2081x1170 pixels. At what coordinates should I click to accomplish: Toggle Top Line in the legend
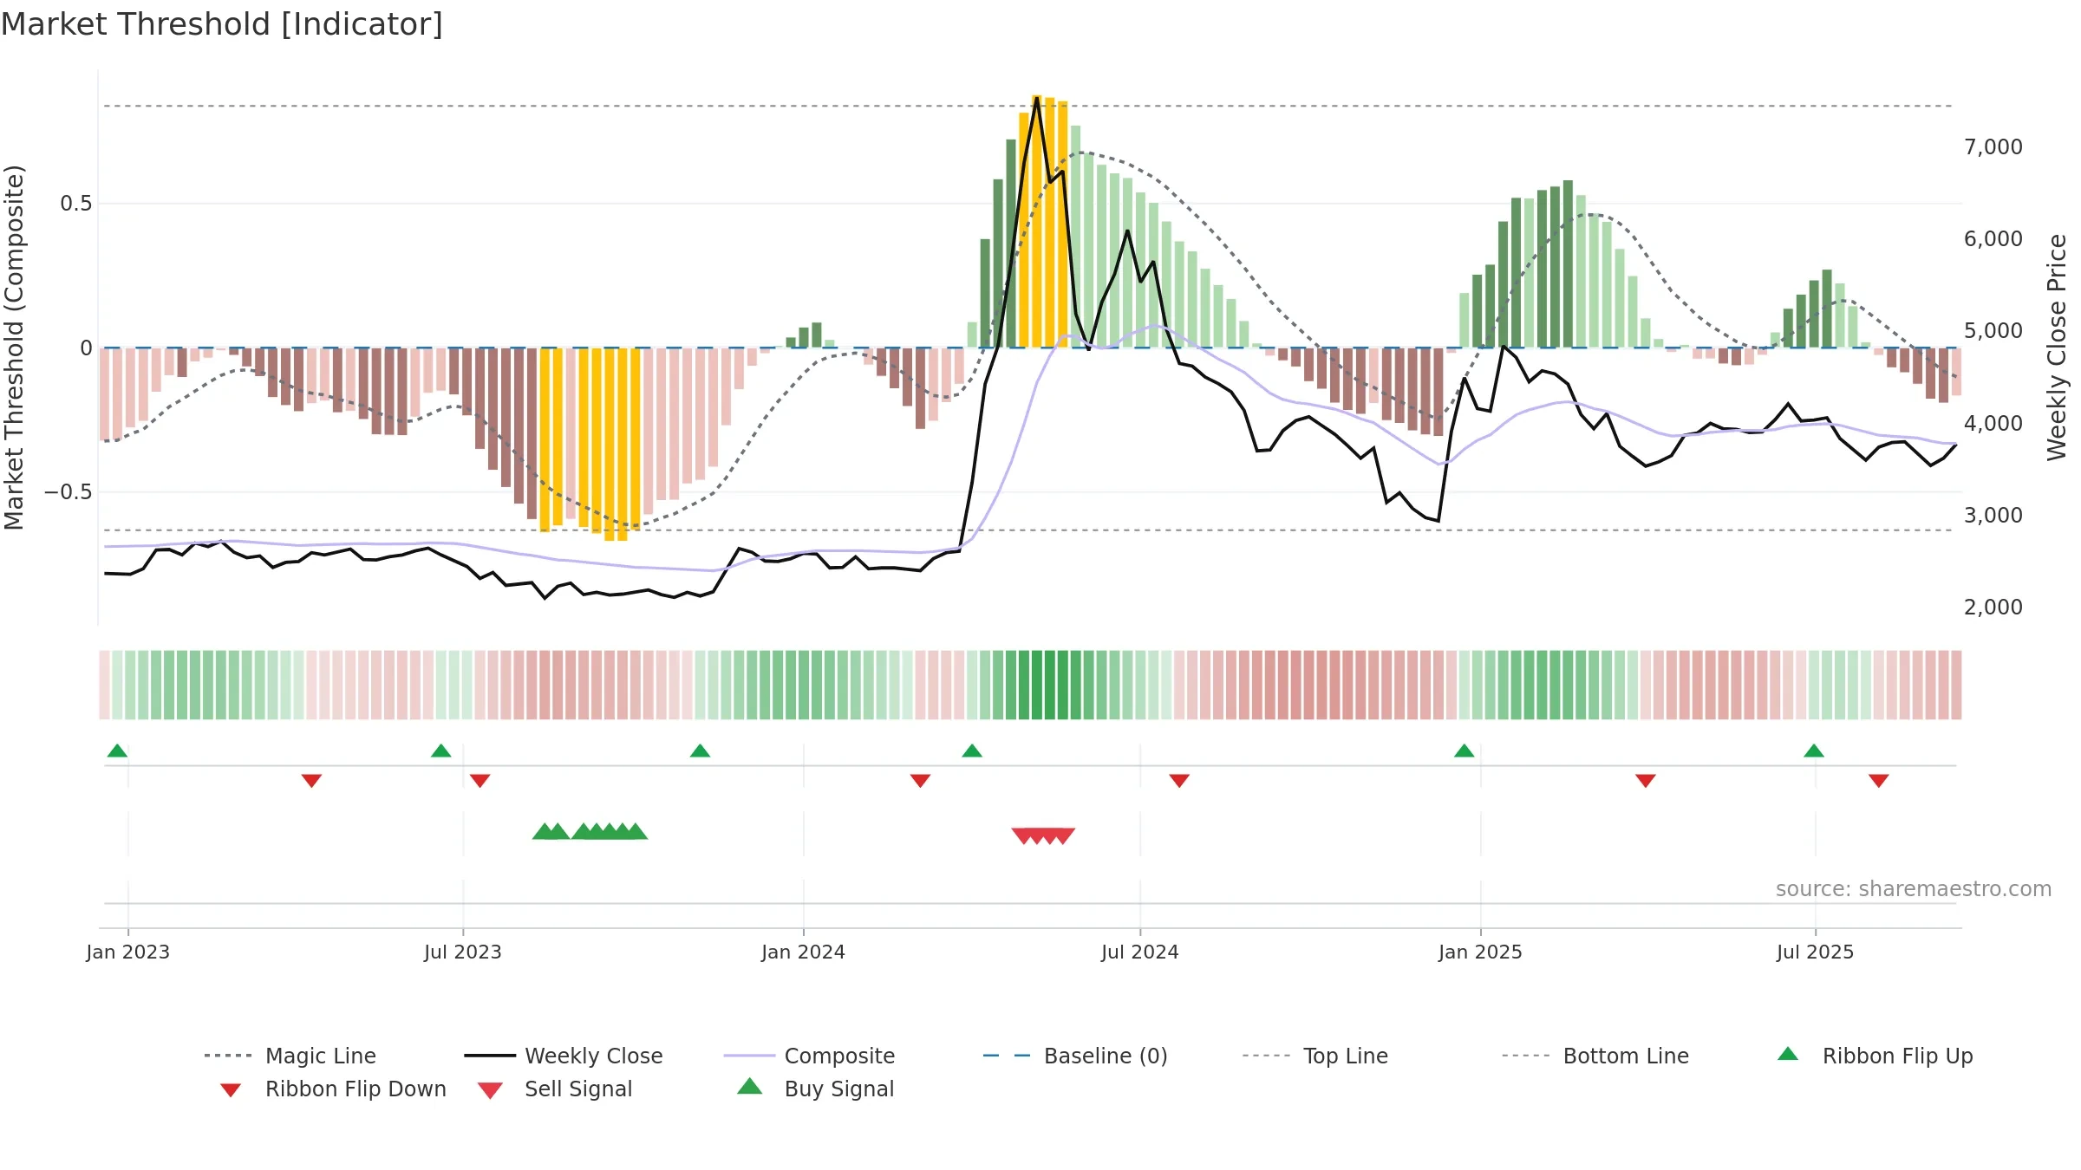(1314, 1056)
